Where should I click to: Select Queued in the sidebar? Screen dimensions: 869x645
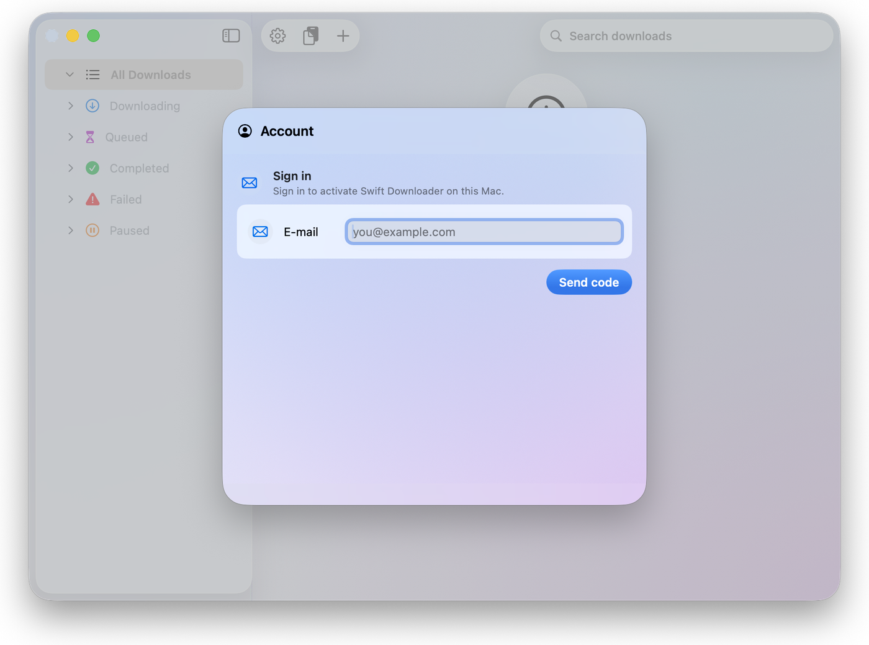click(x=144, y=137)
